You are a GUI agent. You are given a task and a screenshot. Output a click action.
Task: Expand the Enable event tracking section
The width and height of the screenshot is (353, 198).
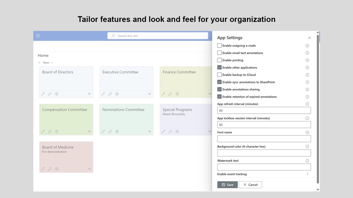point(307,174)
